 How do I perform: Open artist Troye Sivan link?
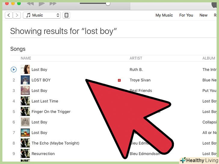pyautogui.click(x=140, y=80)
